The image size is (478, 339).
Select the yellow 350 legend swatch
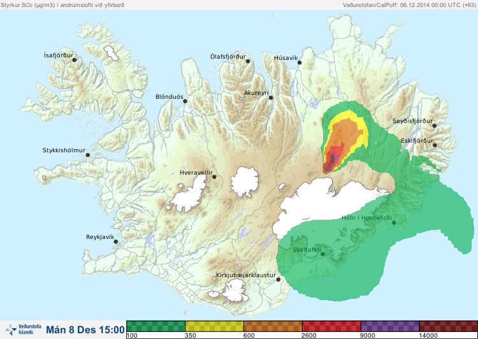coord(215,326)
